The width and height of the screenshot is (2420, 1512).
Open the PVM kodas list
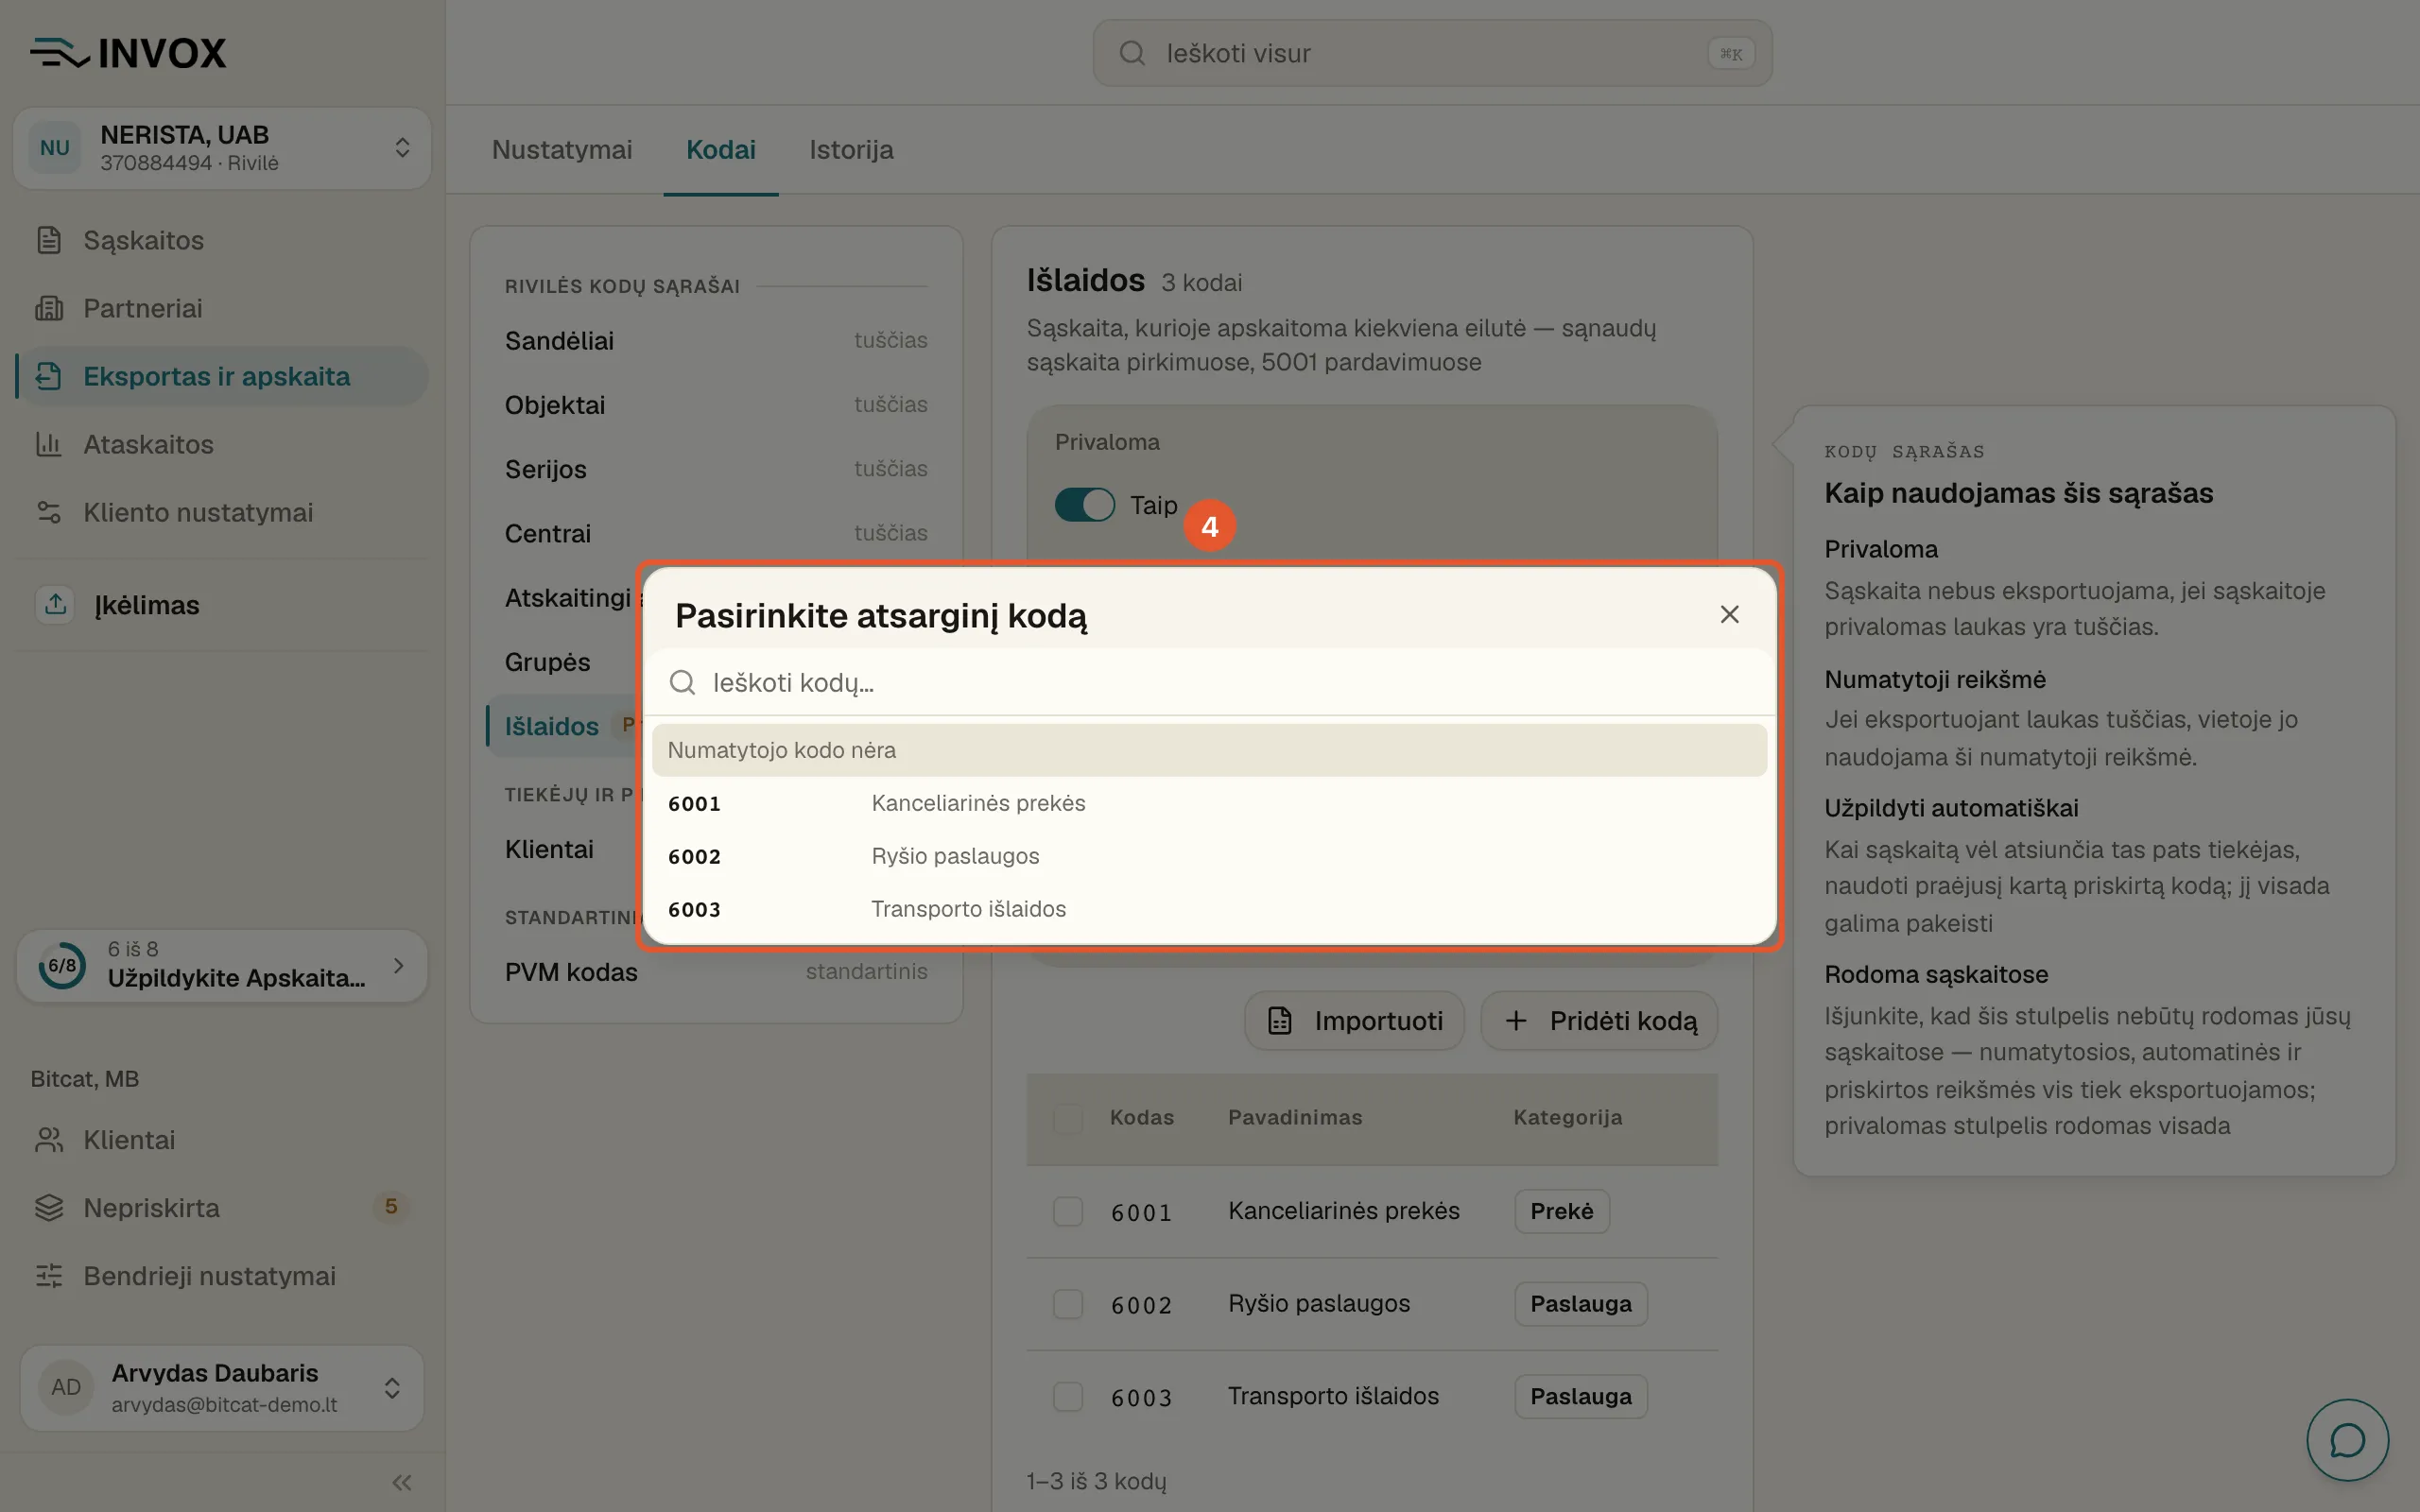(716, 972)
